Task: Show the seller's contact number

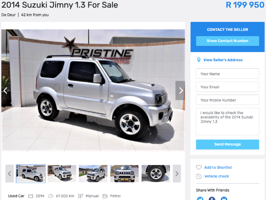Action: [228, 41]
